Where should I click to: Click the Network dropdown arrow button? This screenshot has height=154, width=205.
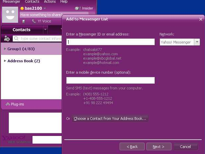197,42
